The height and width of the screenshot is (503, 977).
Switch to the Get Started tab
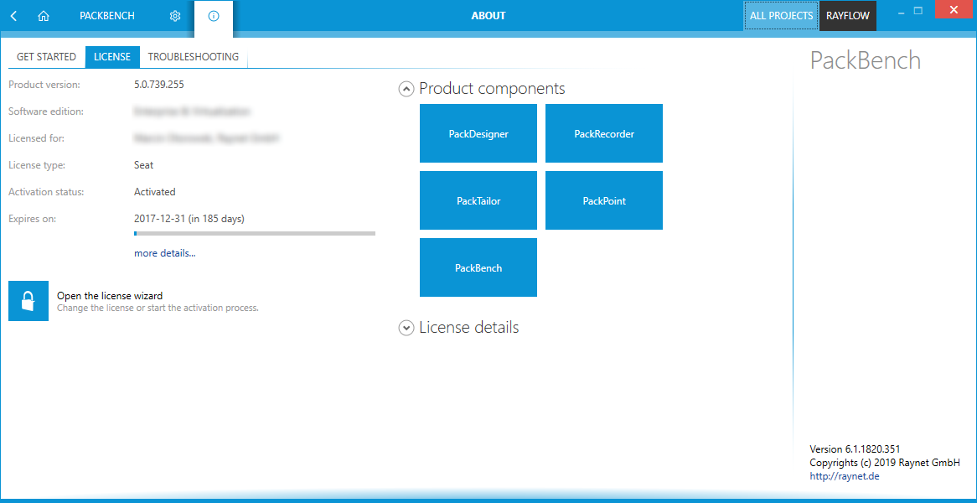[x=46, y=57]
